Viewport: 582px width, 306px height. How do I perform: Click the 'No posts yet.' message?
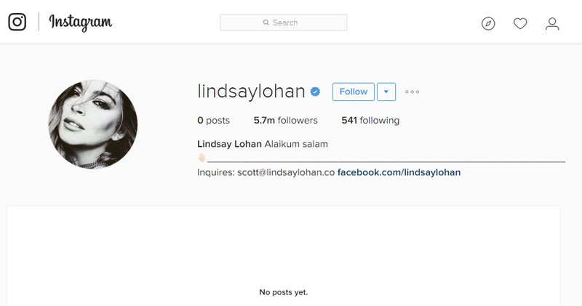284,292
